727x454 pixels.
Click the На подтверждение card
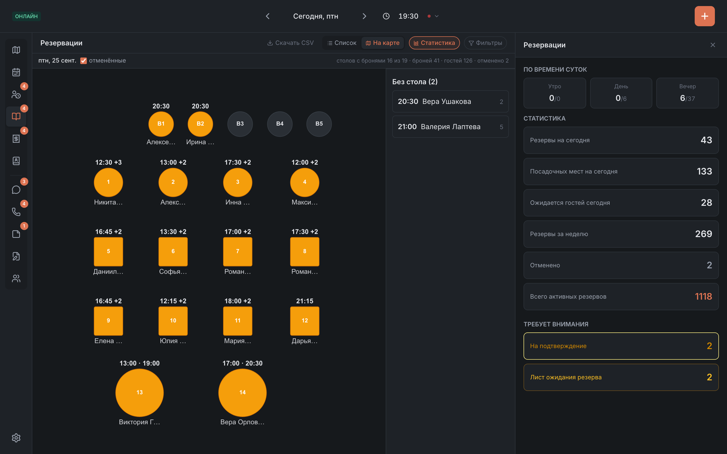click(x=621, y=346)
